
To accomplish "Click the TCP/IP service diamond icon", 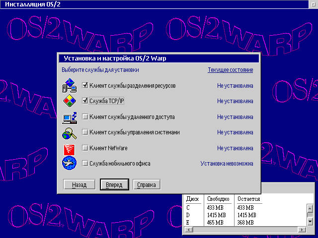I will pos(70,101).
